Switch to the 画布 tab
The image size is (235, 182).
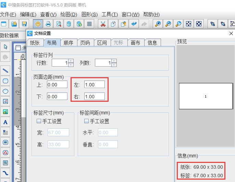coord(136,43)
